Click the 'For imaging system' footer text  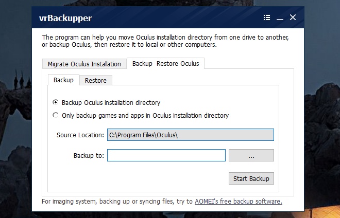coord(118,202)
